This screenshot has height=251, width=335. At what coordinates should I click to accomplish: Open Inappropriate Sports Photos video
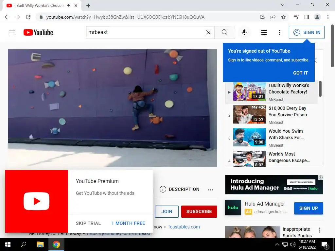click(297, 232)
